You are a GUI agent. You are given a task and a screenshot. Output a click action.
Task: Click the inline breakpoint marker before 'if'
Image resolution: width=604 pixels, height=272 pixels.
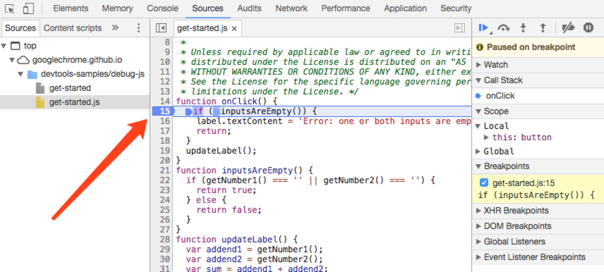tap(189, 112)
